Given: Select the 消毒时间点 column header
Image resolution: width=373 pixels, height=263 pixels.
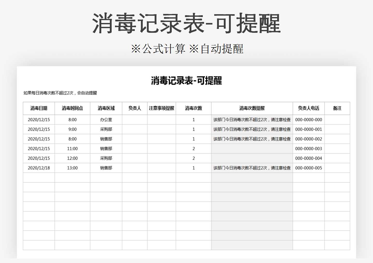Looking at the screenshot, I should tap(72, 108).
